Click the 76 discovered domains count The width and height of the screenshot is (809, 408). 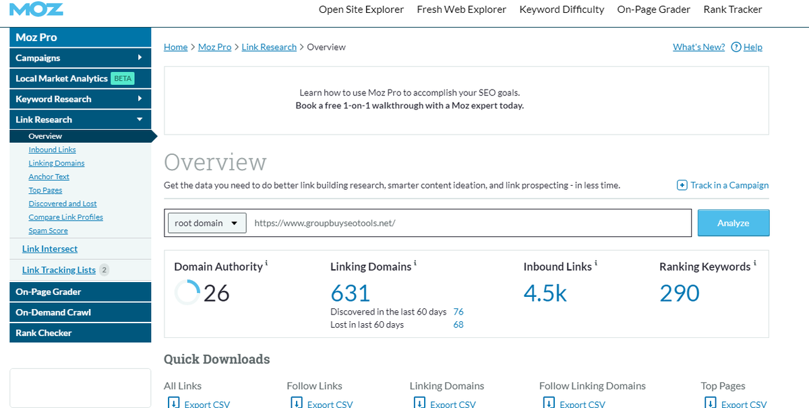pyautogui.click(x=458, y=312)
